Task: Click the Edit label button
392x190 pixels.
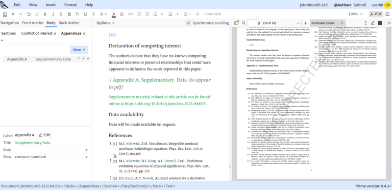Action: 45,135
